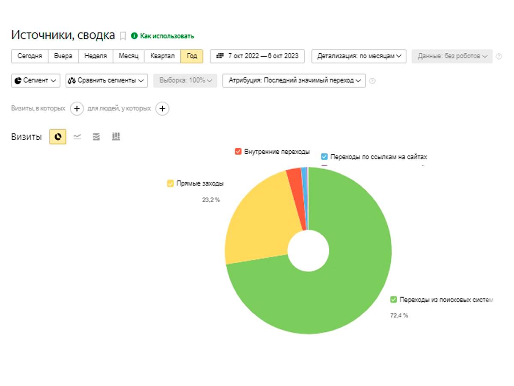Uncheck the 'Внутренние переходы' legend checkbox

point(239,152)
